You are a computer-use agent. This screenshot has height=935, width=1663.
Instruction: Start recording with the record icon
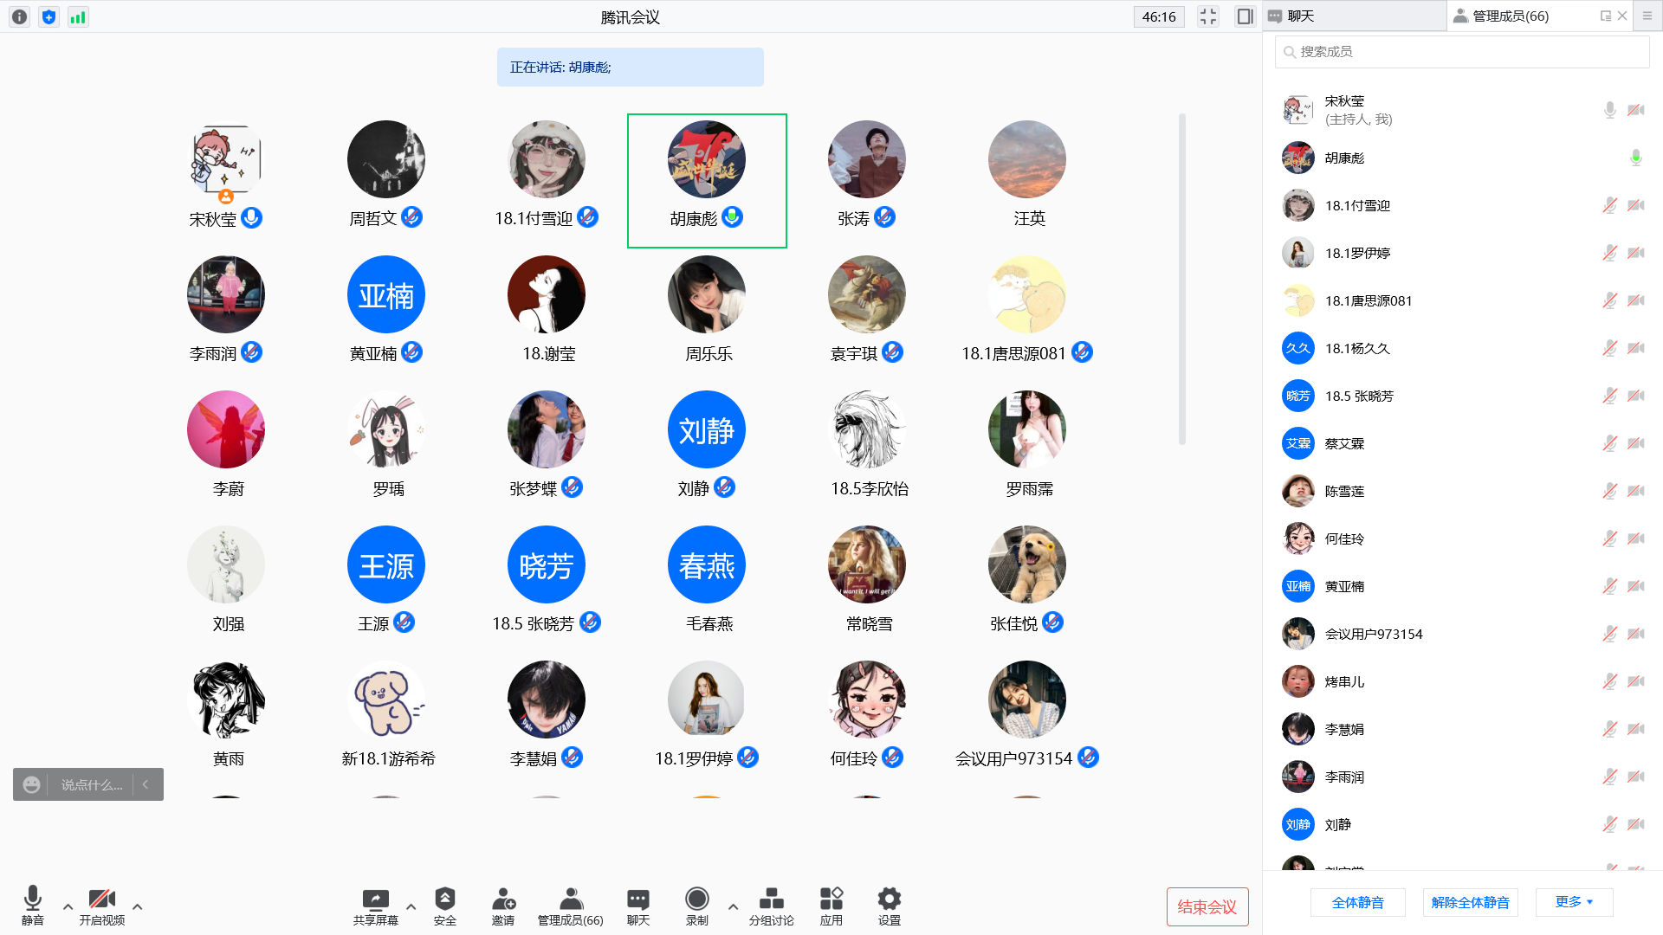696,899
